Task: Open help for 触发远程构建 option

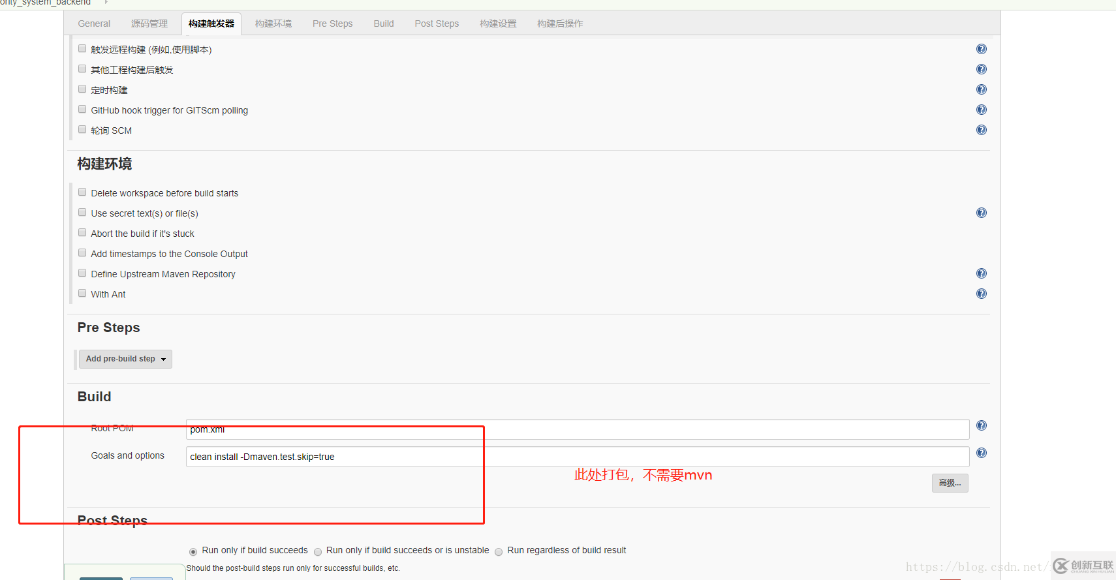Action: click(x=981, y=49)
